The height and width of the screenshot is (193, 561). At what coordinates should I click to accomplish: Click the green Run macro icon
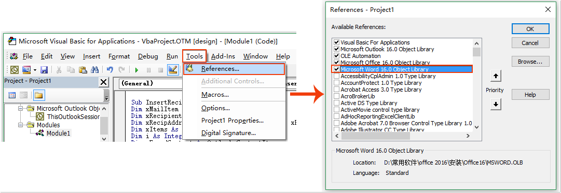[136, 70]
